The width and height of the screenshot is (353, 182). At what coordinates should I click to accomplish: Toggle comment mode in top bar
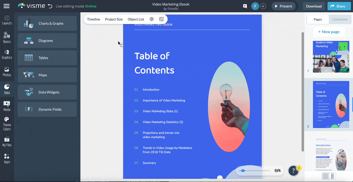pyautogui.click(x=245, y=6)
